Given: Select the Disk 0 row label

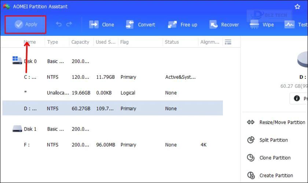Looking at the screenshot, I should tap(30, 61).
